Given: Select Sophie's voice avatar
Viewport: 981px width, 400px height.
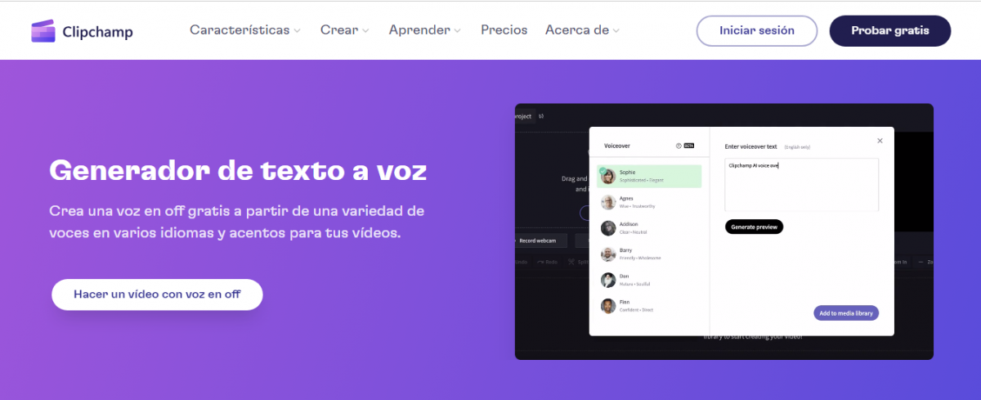Looking at the screenshot, I should pyautogui.click(x=608, y=176).
